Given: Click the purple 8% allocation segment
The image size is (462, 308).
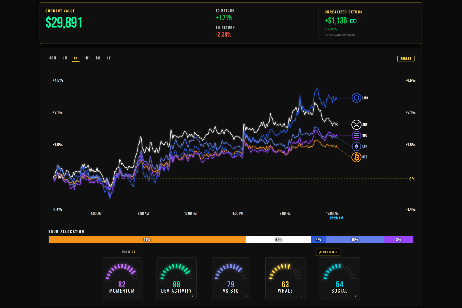Looking at the screenshot, I should click(x=399, y=240).
